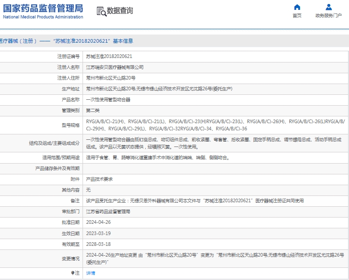Viewport: 349px width, 280px height.
Task: Click expiry date 2028-03-18
Action: 98,244
